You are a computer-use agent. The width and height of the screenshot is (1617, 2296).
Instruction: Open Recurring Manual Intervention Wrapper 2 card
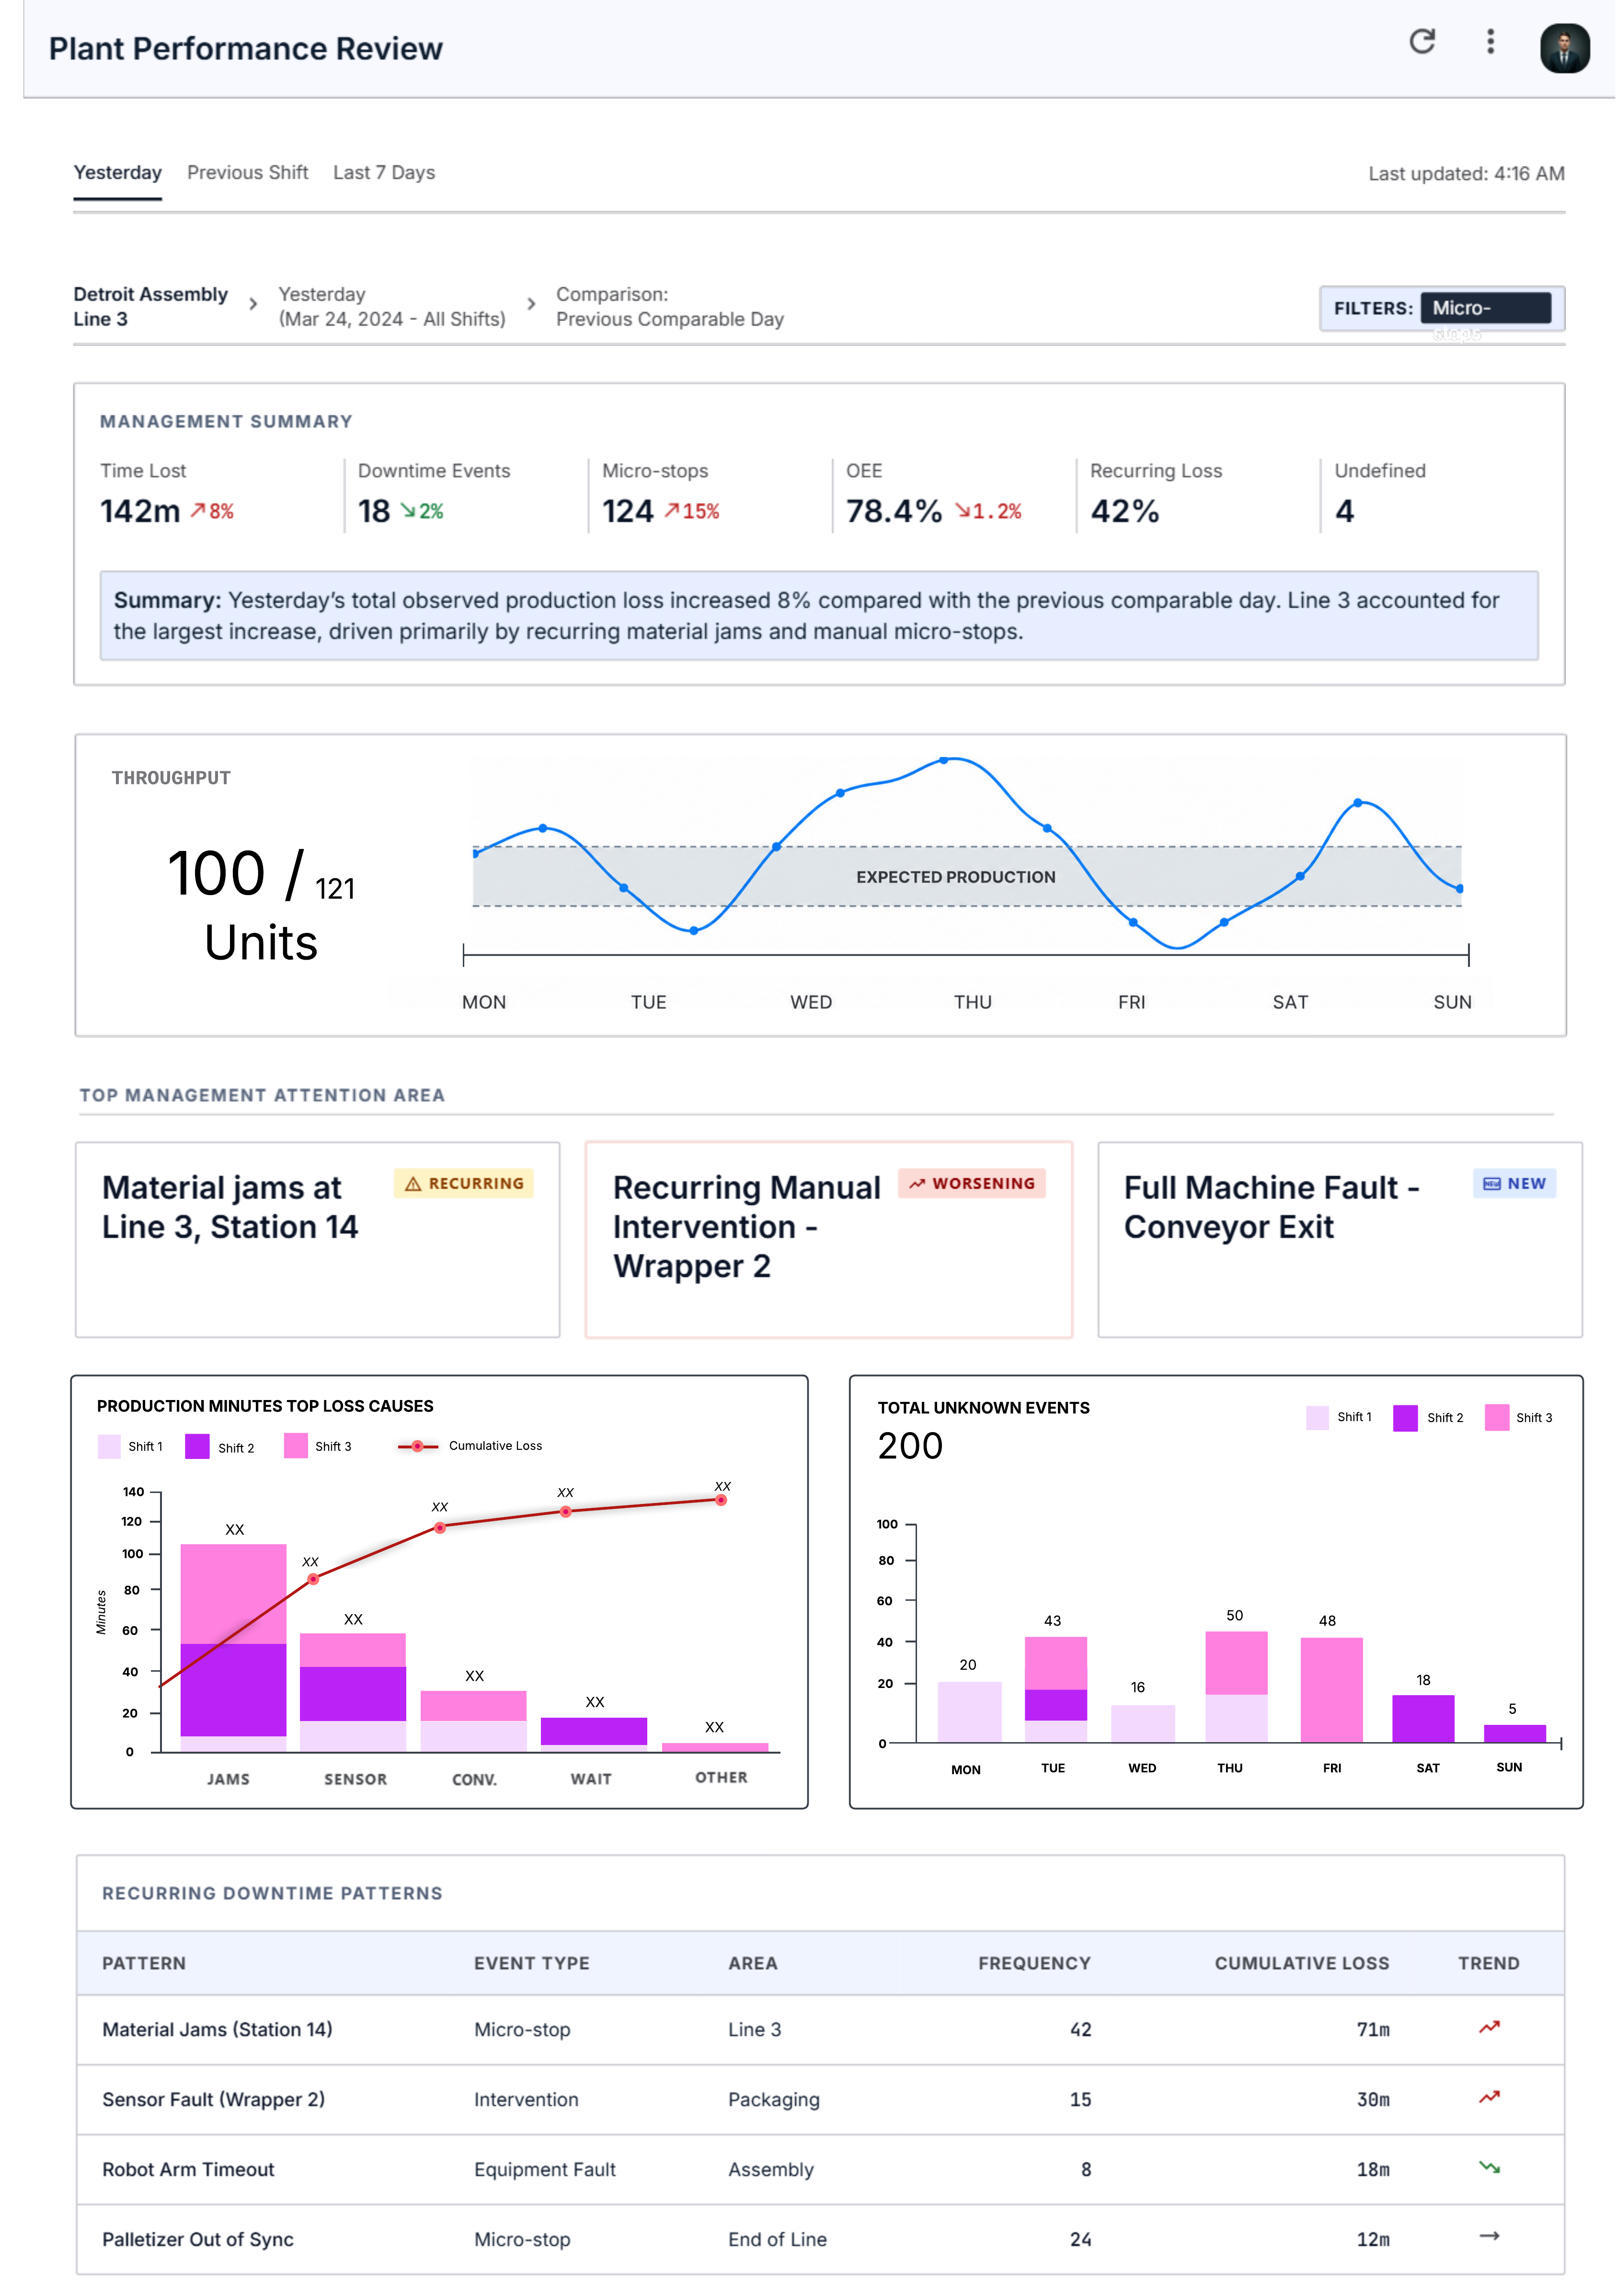(828, 1240)
